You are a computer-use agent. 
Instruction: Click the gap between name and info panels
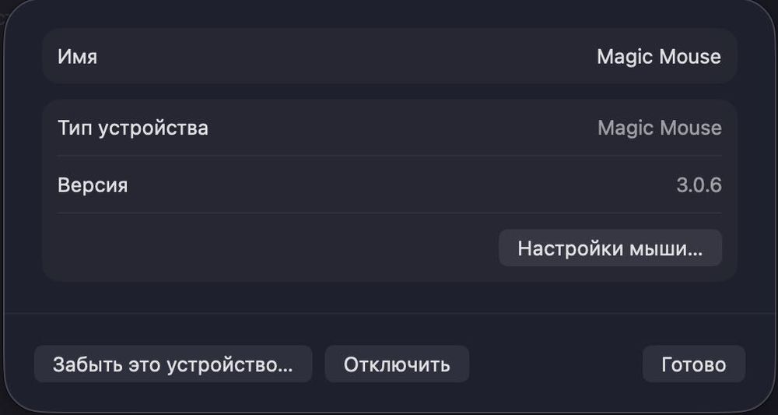click(x=389, y=92)
